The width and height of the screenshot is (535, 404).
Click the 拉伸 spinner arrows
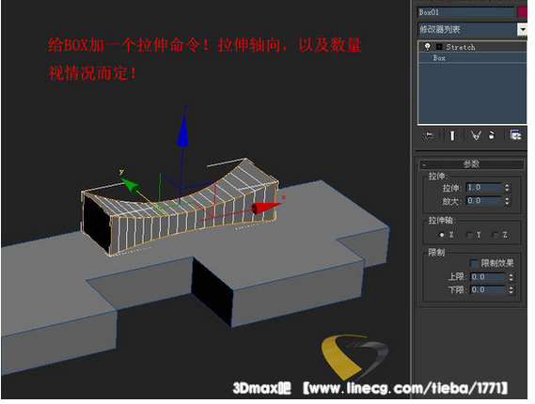tap(507, 188)
